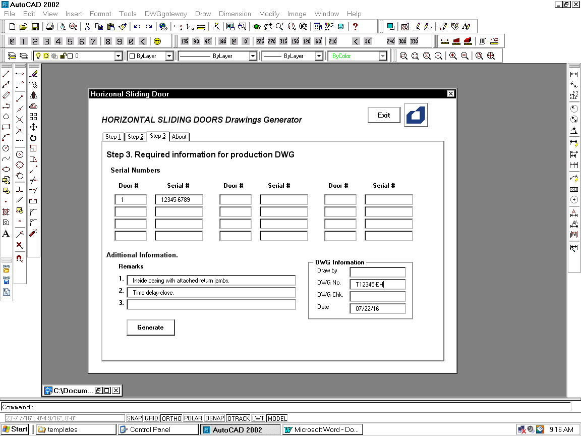
Task: Toggle OSNAP in the status bar
Action: tap(214, 418)
